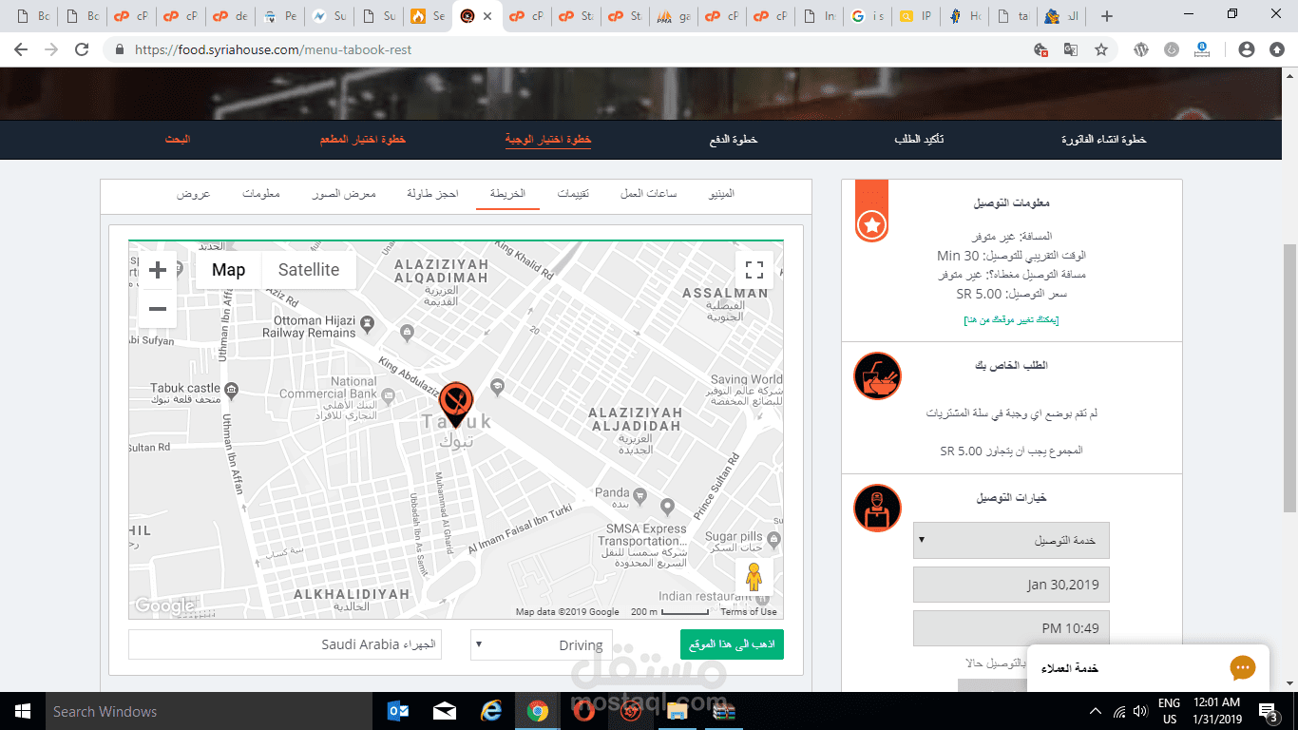The width and height of the screenshot is (1298, 730).
Task: Zoom out on the map
Action: (158, 309)
